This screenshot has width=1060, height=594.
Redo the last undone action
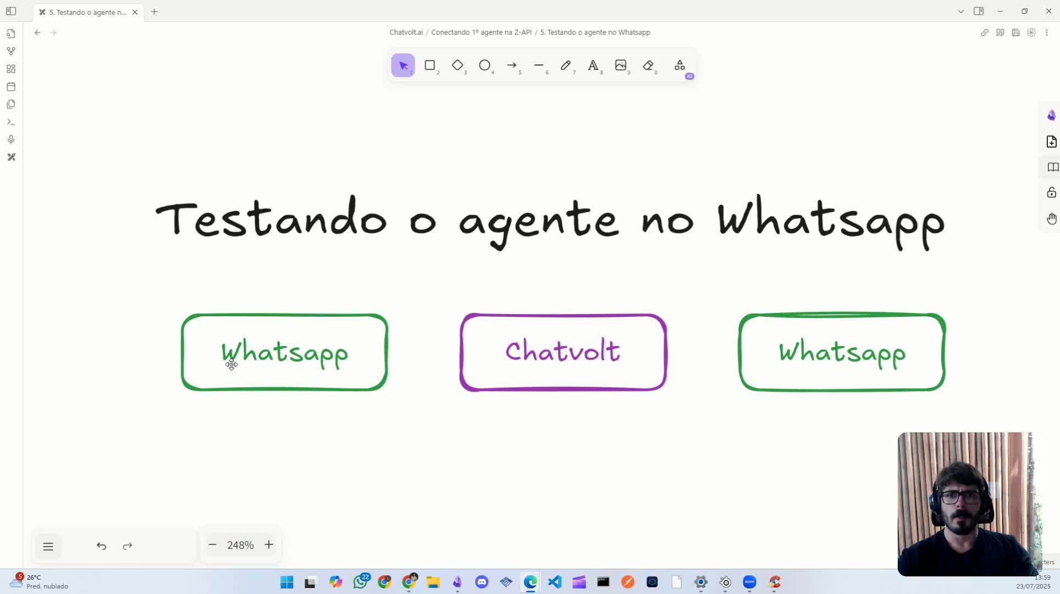[127, 546]
